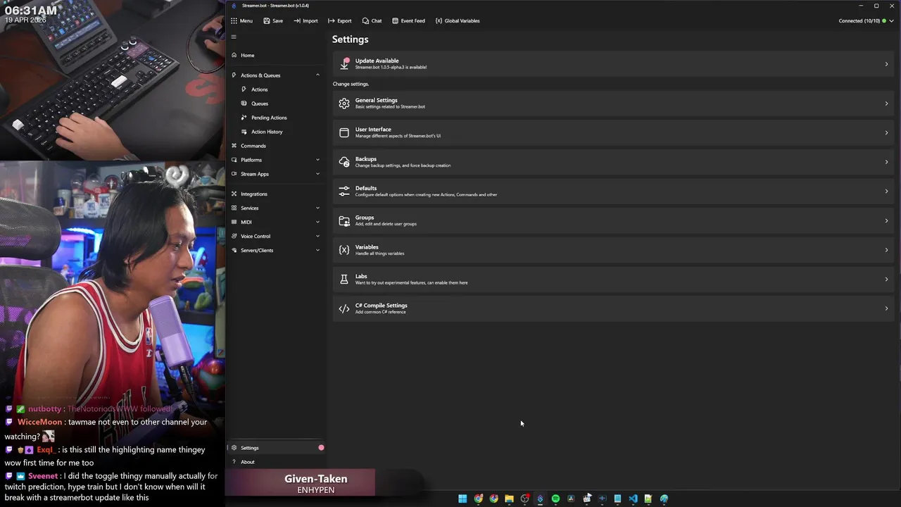
Task: Open OBS Studio from taskbar
Action: point(524,499)
